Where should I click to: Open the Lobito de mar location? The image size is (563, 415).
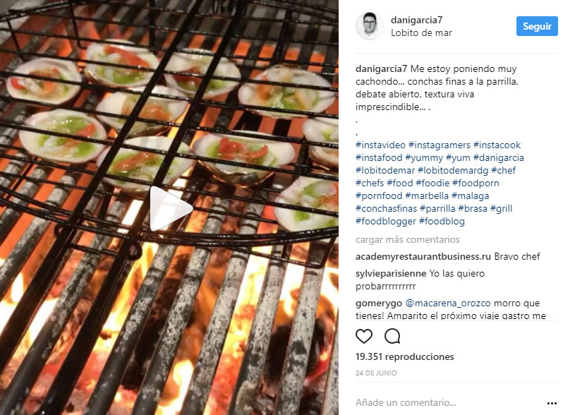click(x=421, y=32)
